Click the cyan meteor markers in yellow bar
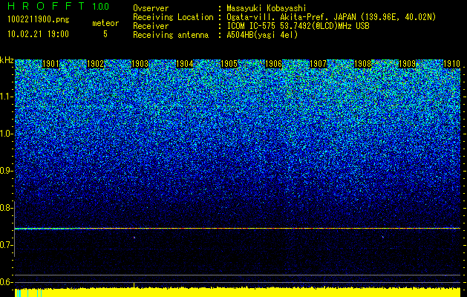 [x=28, y=293]
